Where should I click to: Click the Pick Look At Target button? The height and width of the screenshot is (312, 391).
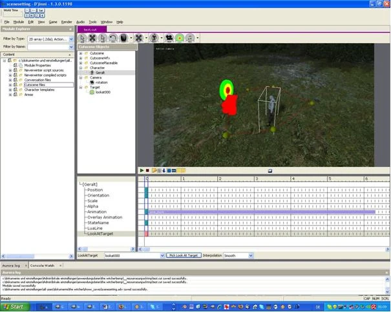(x=184, y=255)
